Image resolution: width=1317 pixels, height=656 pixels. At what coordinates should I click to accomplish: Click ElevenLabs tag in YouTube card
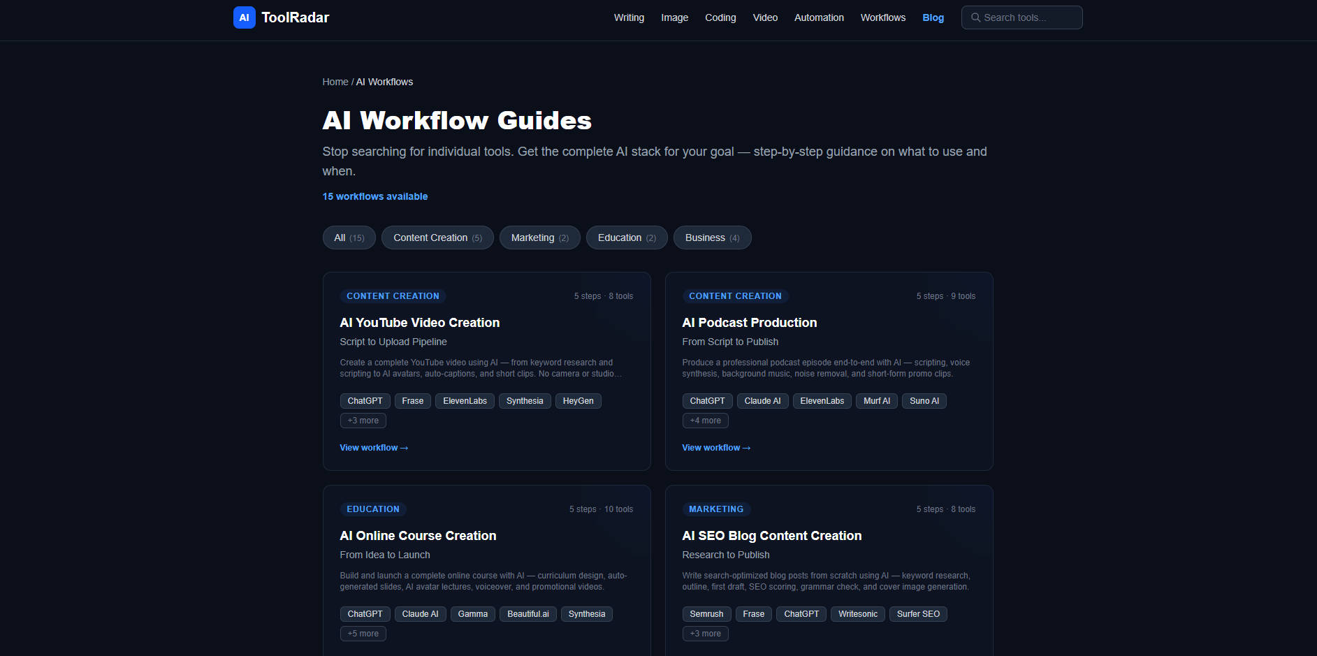coord(465,401)
